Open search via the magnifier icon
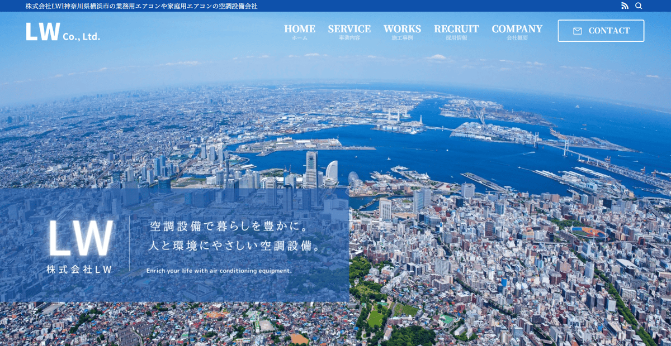This screenshot has width=671, height=346. point(638,6)
